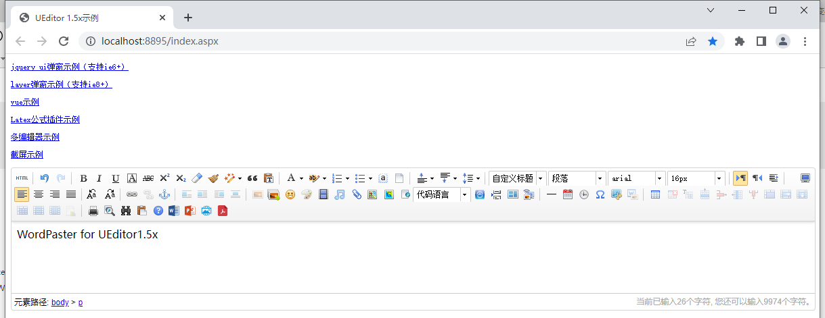Open Chrome three-dot menu
This screenshot has height=318, width=825.
pyautogui.click(x=805, y=41)
